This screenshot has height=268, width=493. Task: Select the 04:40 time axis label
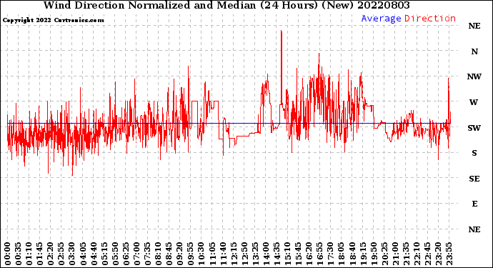[x=94, y=254]
